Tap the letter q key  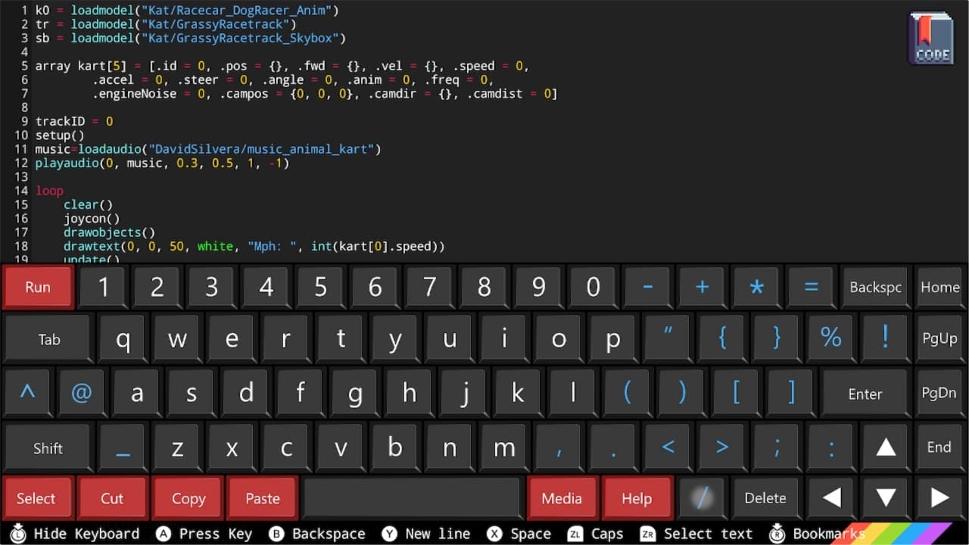(123, 338)
